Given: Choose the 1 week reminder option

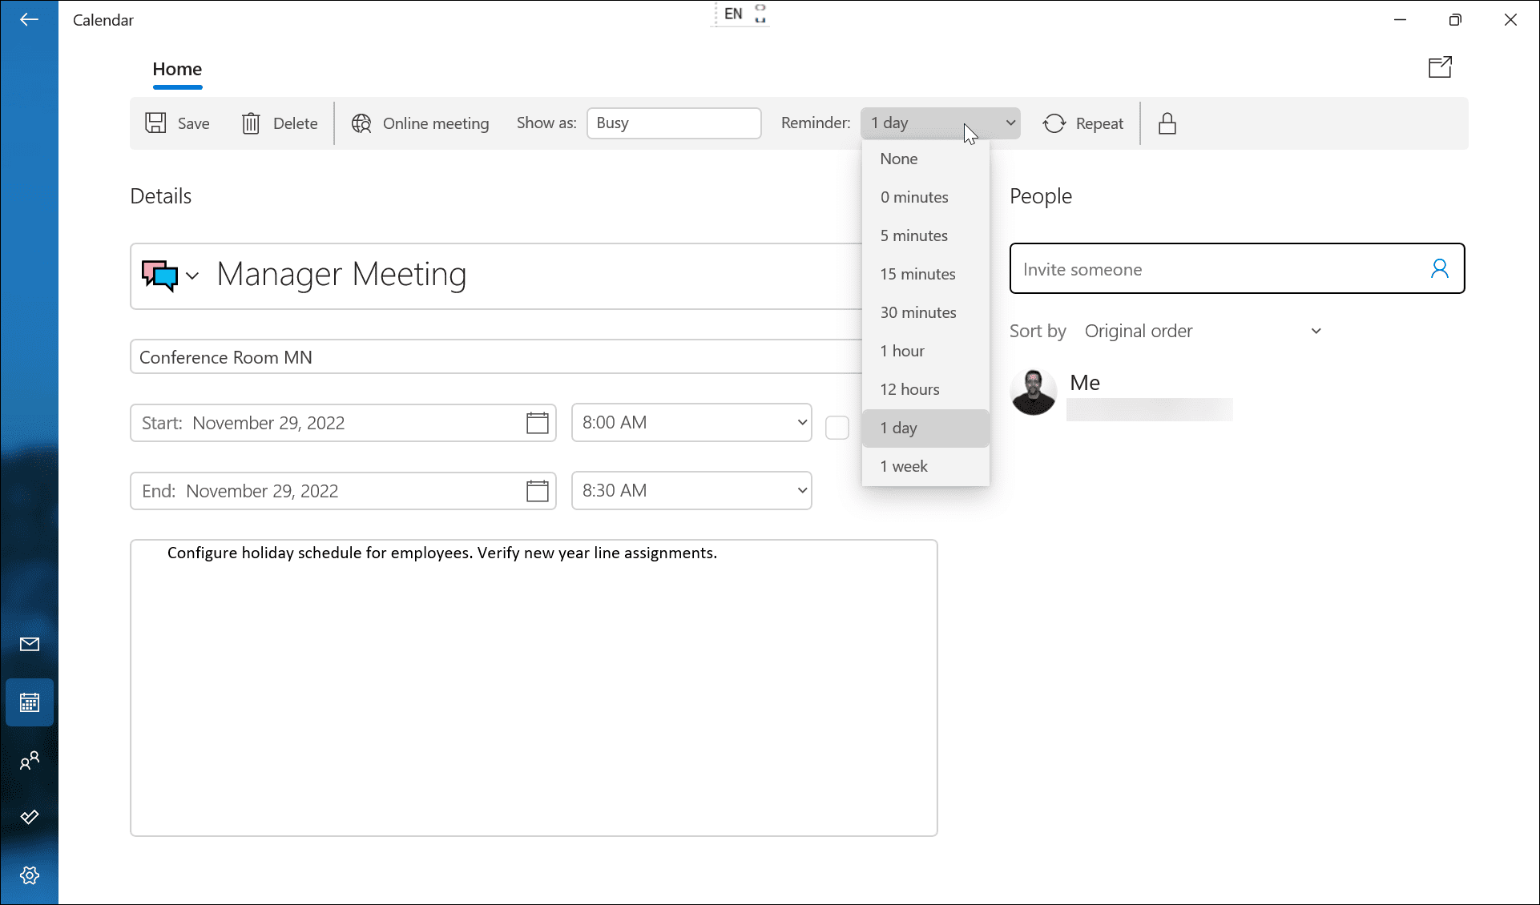Looking at the screenshot, I should coord(904,466).
